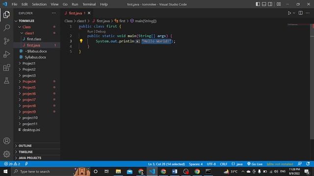Click the minimap code overview
Screen dimensions: 314x176
pos(298,25)
